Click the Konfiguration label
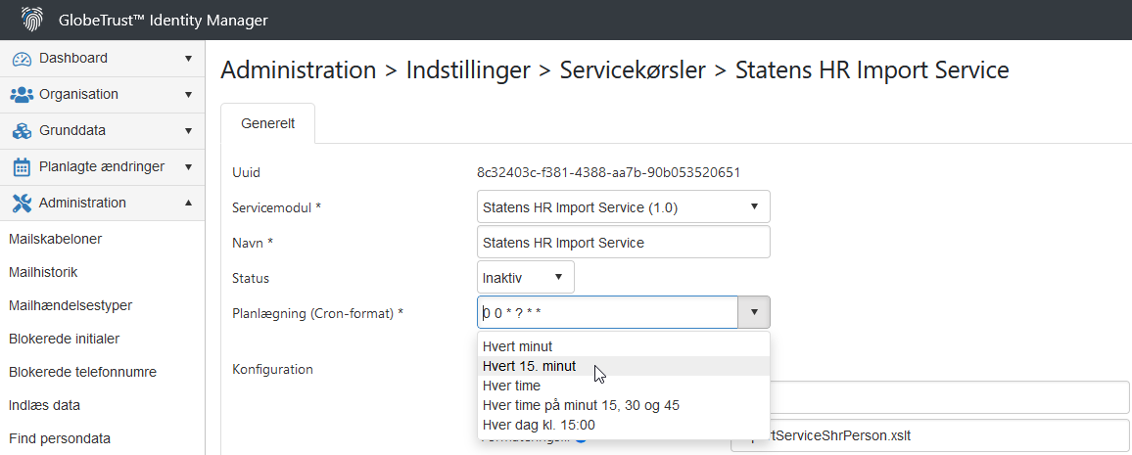 click(x=273, y=369)
